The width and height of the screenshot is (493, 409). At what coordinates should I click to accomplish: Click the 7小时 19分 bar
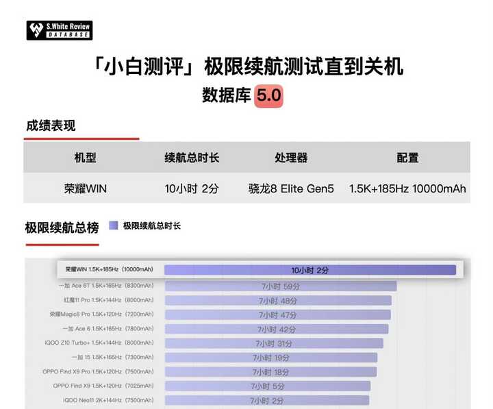(271, 358)
